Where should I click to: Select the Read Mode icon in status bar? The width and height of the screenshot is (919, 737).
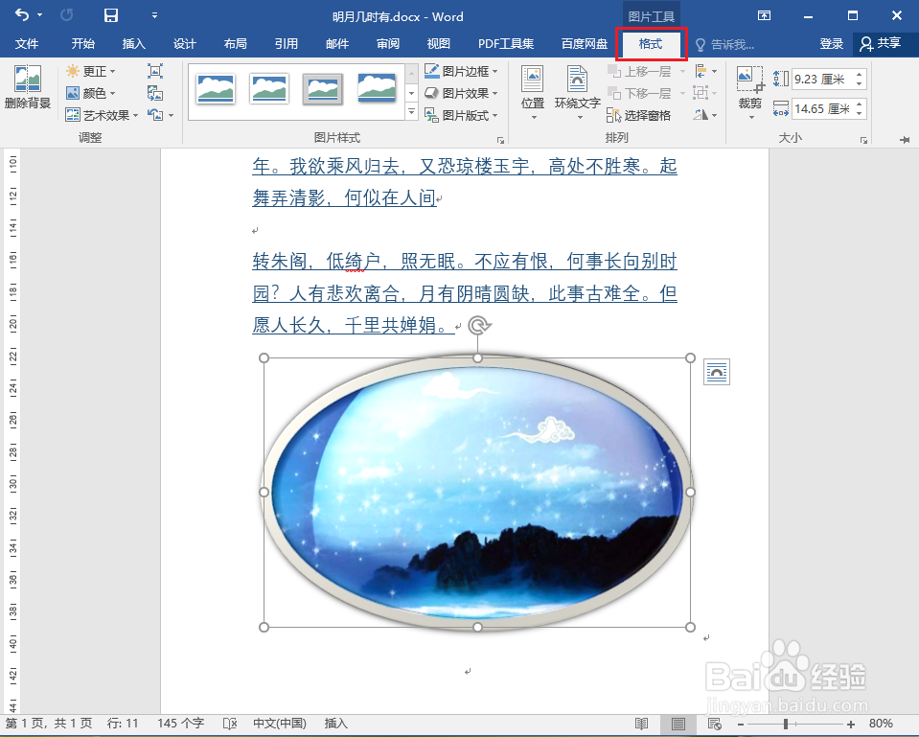pos(642,724)
